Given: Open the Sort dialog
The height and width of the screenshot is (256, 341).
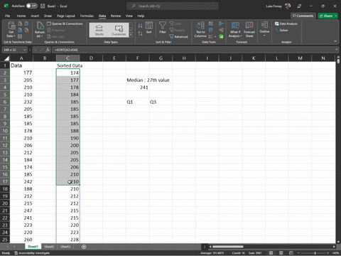Looking at the screenshot, I should (149, 28).
